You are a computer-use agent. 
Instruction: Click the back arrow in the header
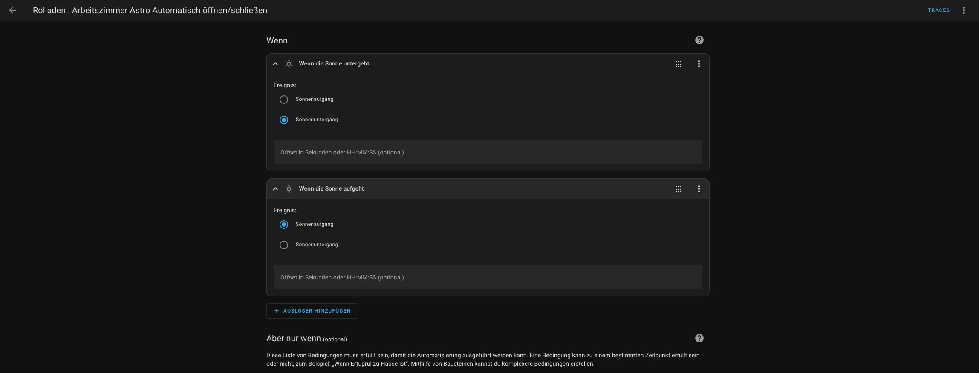(x=13, y=10)
